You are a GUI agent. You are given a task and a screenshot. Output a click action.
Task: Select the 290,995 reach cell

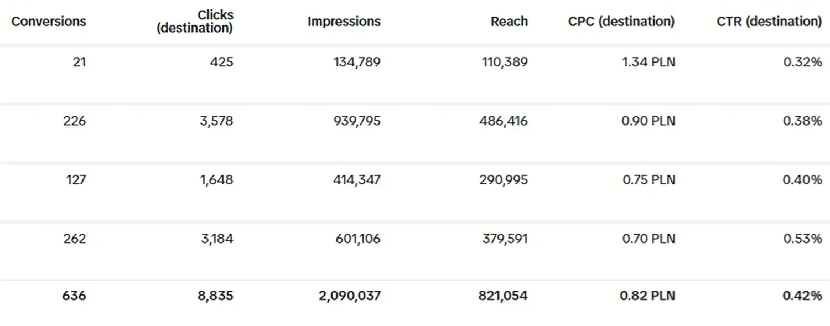504,180
